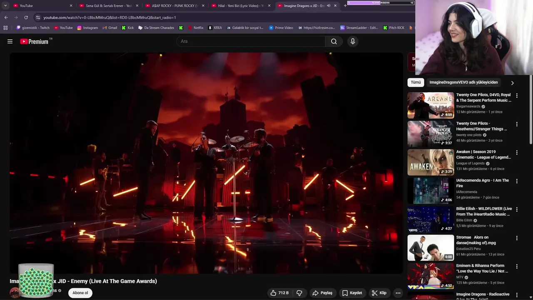Image resolution: width=533 pixels, height=300 pixels.
Task: Open the Gmail bookmark
Action: point(109,28)
